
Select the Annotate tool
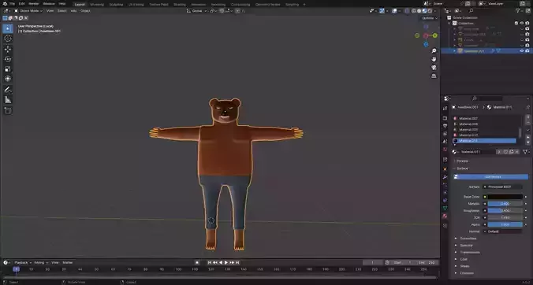[7, 90]
